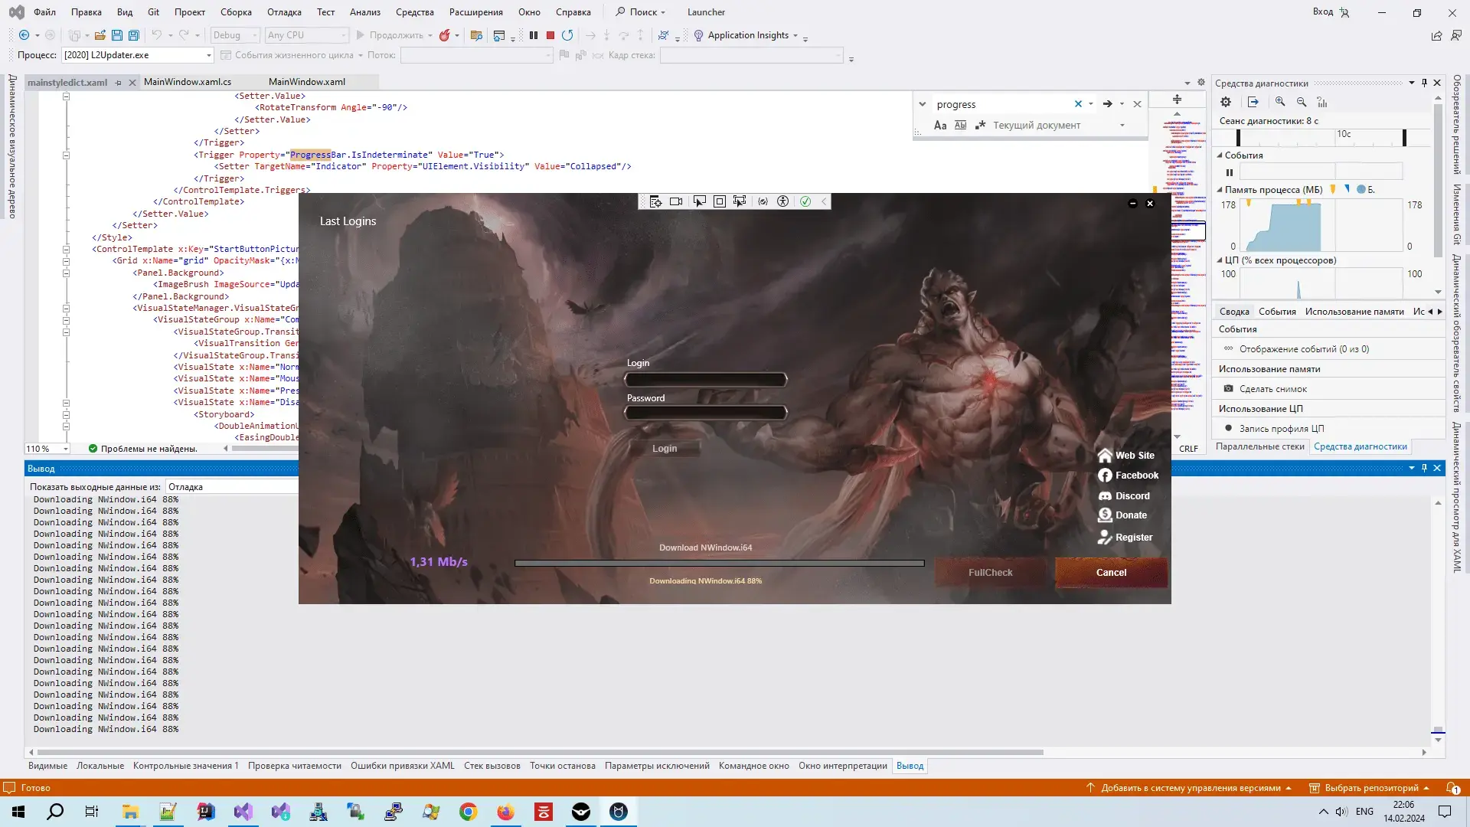Open the Сборка menu
This screenshot has width=1470, height=827.
point(236,12)
